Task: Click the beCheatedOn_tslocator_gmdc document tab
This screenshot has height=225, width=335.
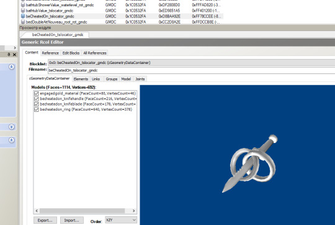Action: coord(58,35)
